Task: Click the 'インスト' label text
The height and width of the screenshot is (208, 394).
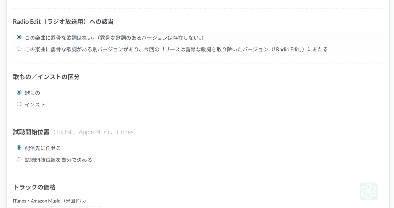Action: (x=35, y=105)
